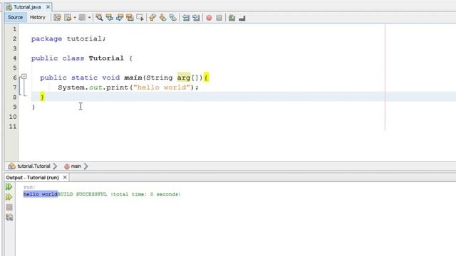Screen dimensions: 456x256
Task: Open the Forward navigation dropdown arrow
Action: [x=89, y=18]
